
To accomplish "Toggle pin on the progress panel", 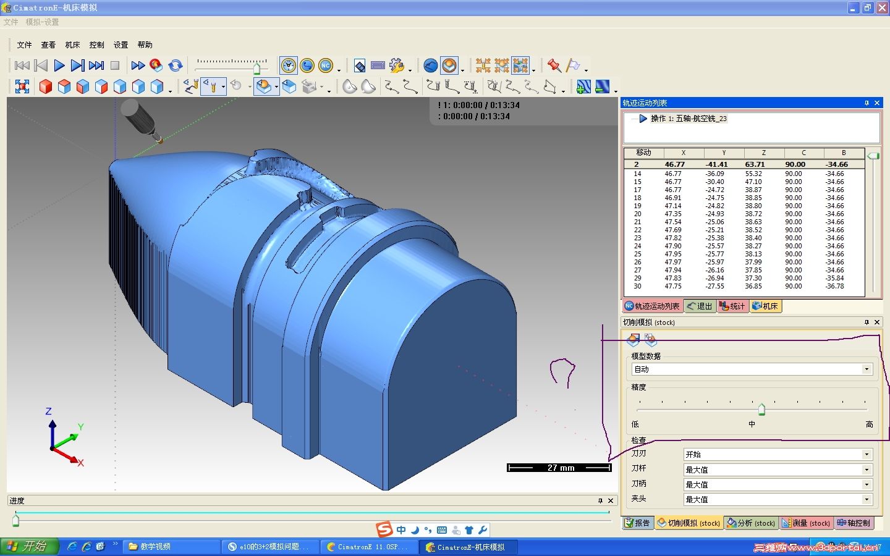I will pyautogui.click(x=600, y=501).
